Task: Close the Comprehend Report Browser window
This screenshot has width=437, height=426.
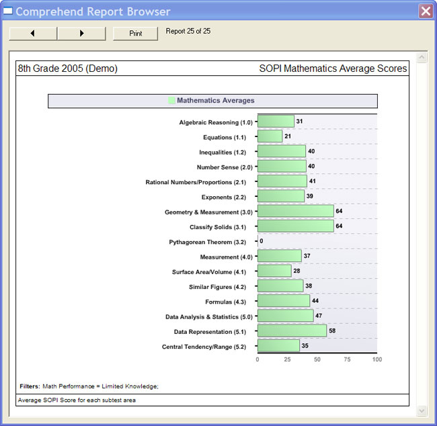Action: point(426,11)
